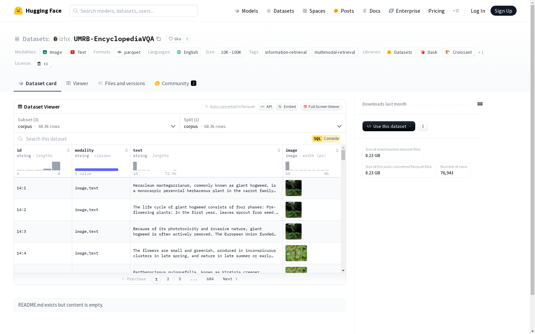This screenshot has width=535, height=334.
Task: Click the modality classes distribution bar
Action: [x=97, y=170]
